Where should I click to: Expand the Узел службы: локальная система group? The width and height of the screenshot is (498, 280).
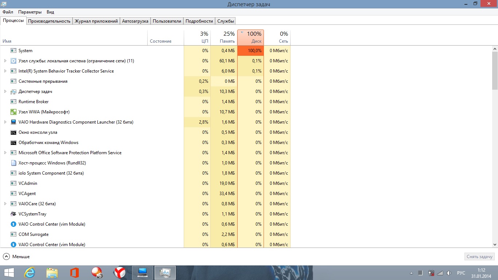point(5,61)
